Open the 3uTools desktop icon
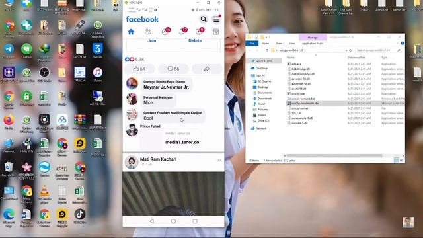Screen dimensions: 423x238 pos(98,51)
